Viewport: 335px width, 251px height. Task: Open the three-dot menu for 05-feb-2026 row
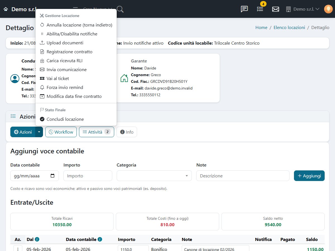18,249
